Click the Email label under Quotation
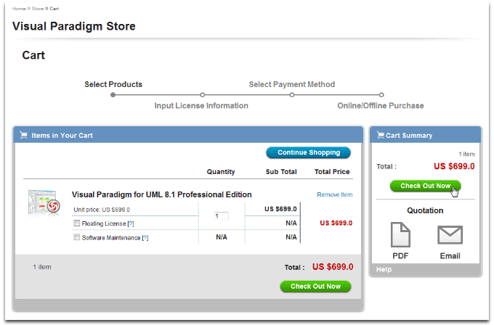 pos(450,256)
